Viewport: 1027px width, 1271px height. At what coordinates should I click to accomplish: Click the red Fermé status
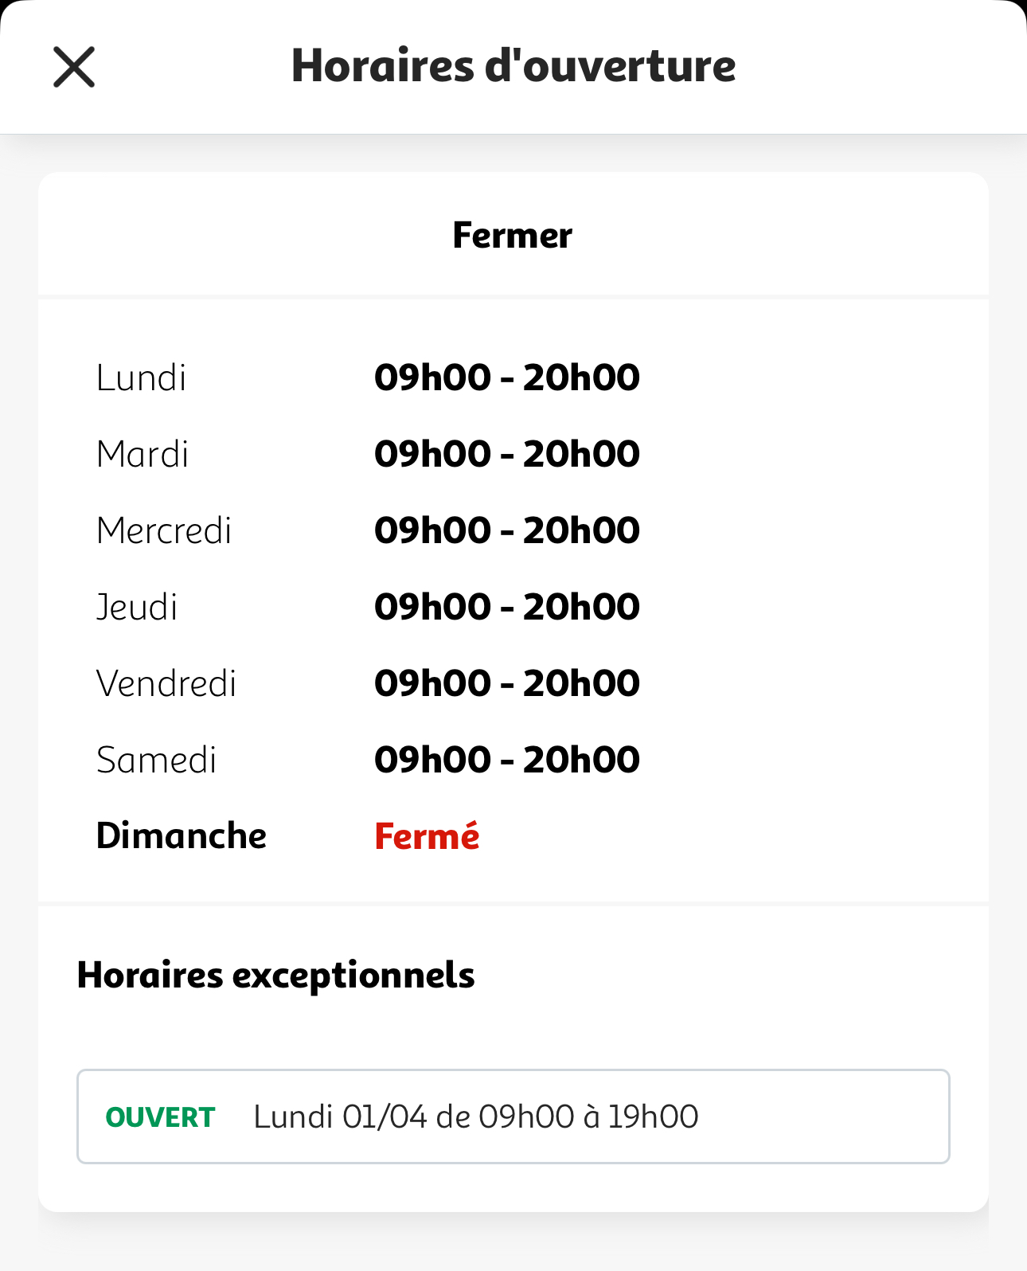[427, 836]
